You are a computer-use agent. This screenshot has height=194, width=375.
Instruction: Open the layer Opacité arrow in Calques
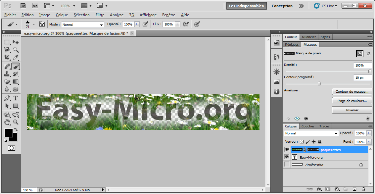point(369,133)
